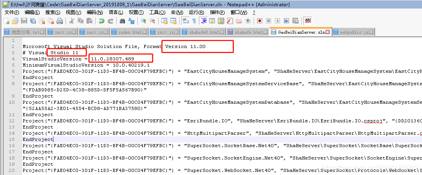Viewport: 422px width, 175px height.
Task: Open Folder as Workspace icon
Action: (239, 21)
